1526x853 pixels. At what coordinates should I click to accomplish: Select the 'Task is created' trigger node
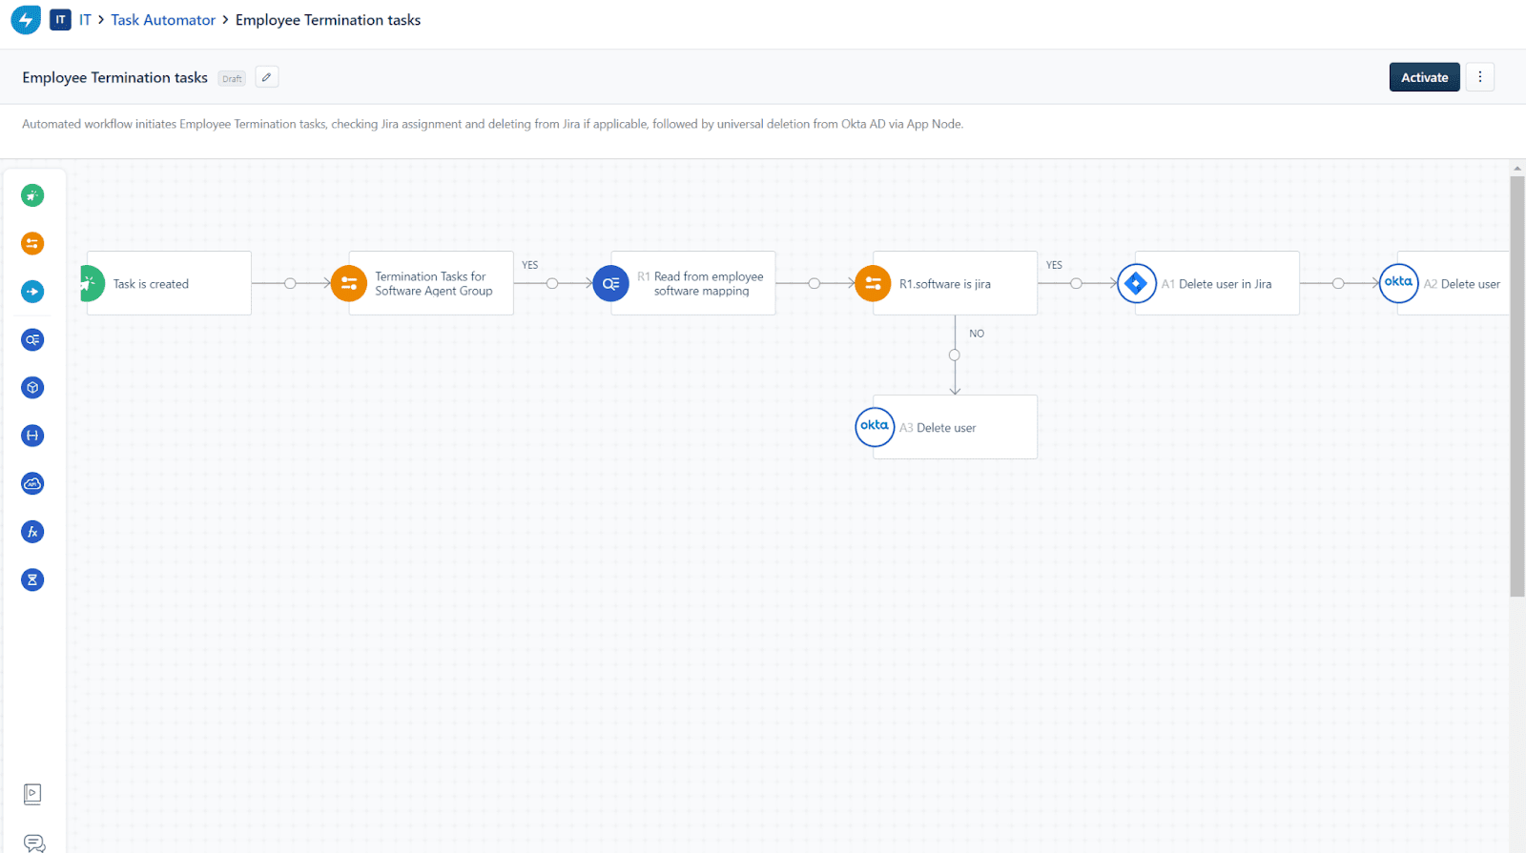(169, 283)
